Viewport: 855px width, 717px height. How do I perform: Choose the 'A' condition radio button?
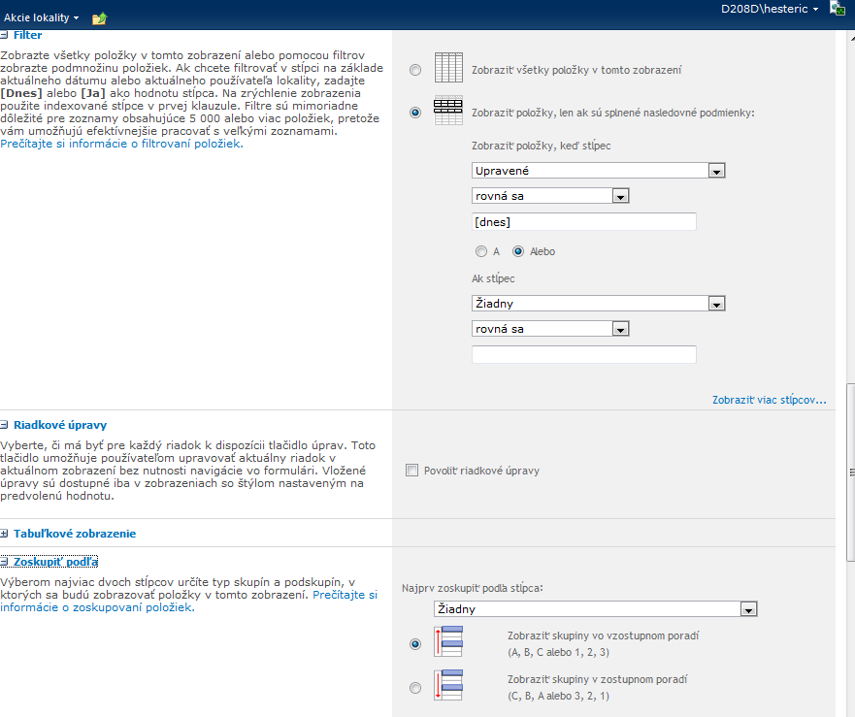click(481, 251)
